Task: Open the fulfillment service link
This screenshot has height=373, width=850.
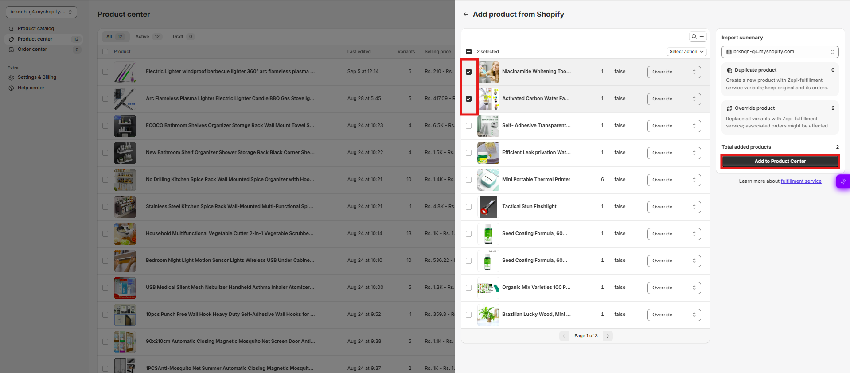Action: pyautogui.click(x=801, y=181)
